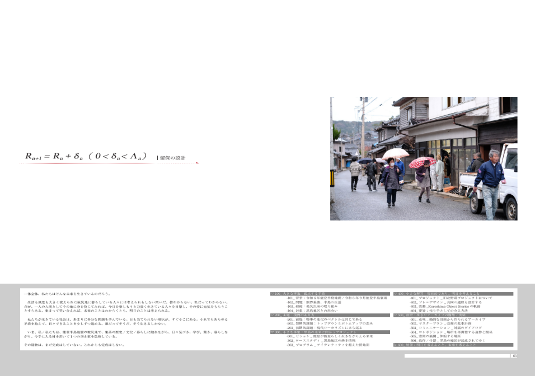The image size is (535, 376).
Task: Click the 留保の設計 subtitle text
Action: (172, 158)
